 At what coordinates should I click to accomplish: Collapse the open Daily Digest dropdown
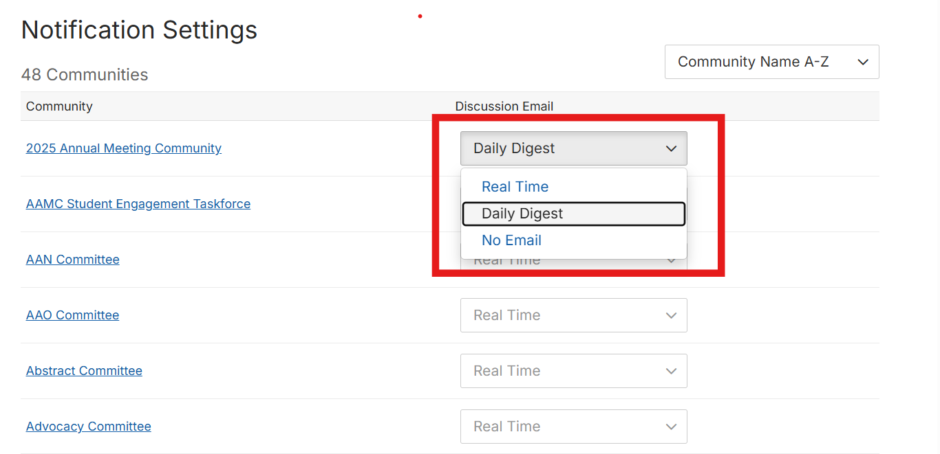coord(671,148)
